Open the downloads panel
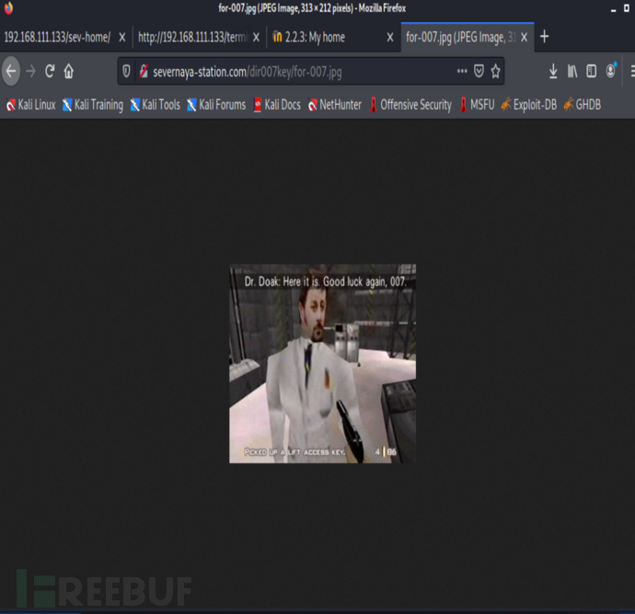The image size is (635, 614). tap(553, 72)
